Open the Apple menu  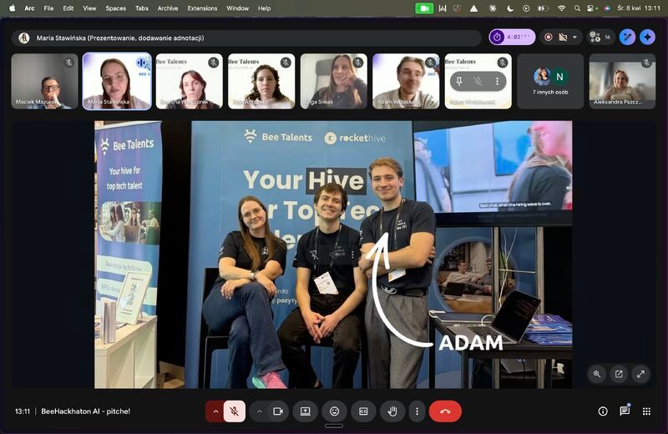[12, 8]
